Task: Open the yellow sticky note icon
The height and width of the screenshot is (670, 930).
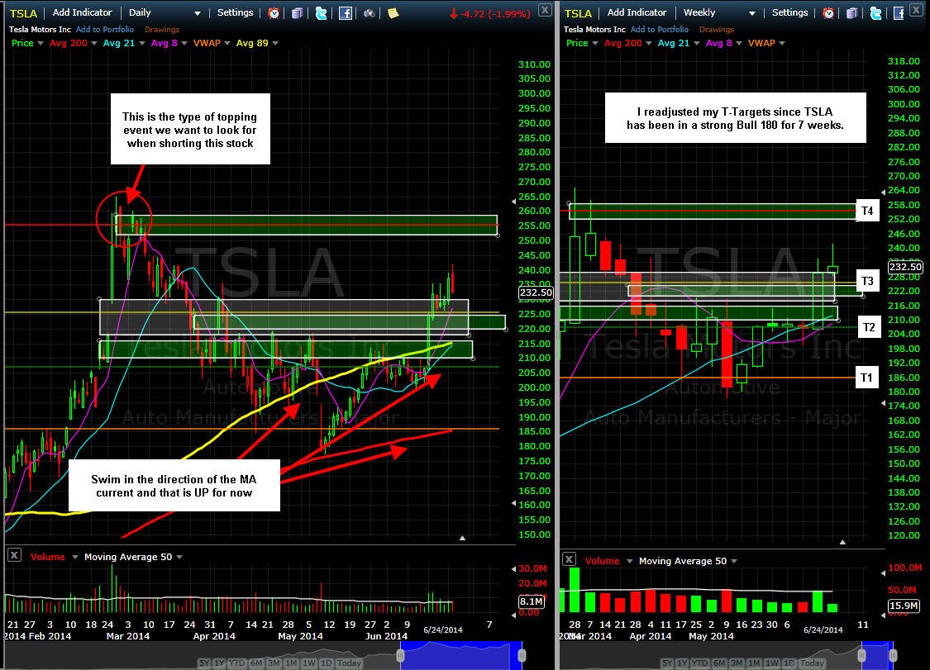Action: pyautogui.click(x=393, y=13)
